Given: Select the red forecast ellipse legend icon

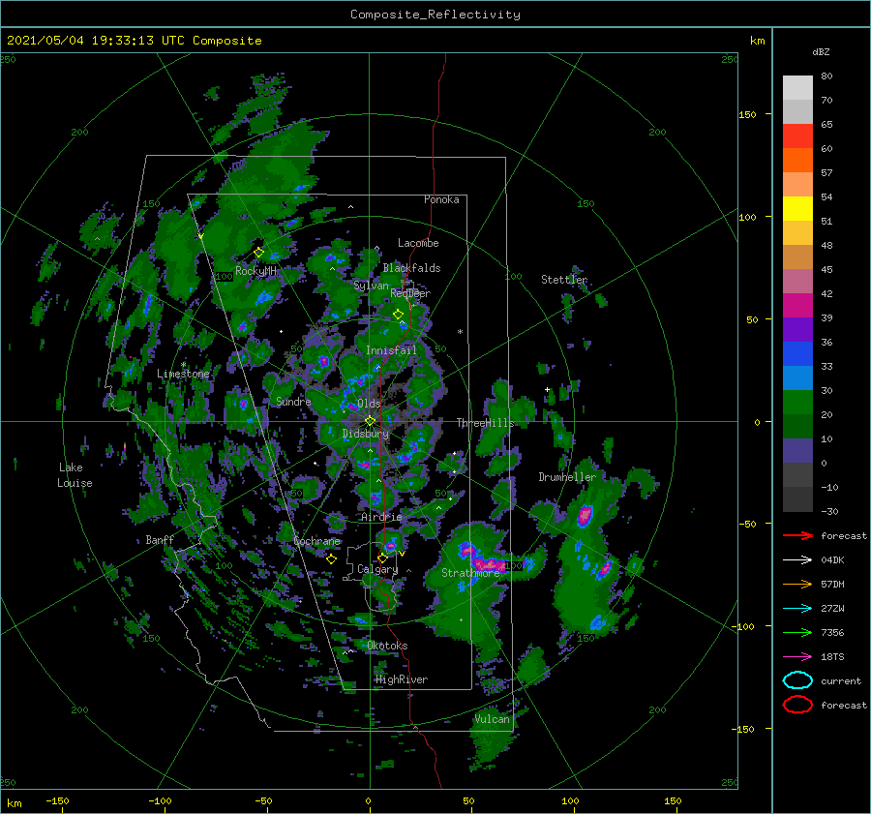Looking at the screenshot, I should click(797, 705).
